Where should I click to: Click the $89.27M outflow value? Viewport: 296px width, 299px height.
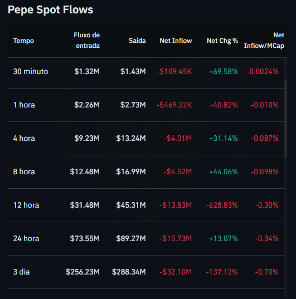point(131,238)
